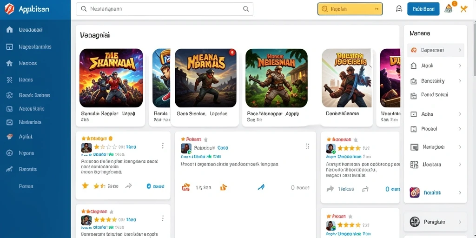
Task: Click the Appbisen logo icon
Action: 9,9
